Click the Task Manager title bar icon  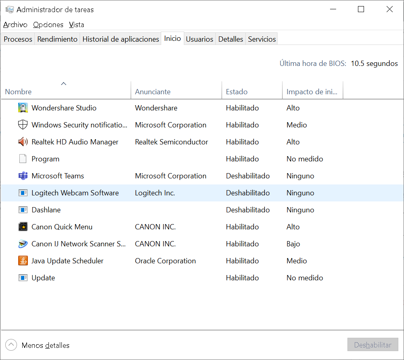click(x=10, y=10)
